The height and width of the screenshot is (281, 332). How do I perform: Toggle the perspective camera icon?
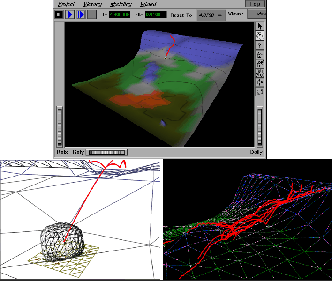(x=260, y=92)
